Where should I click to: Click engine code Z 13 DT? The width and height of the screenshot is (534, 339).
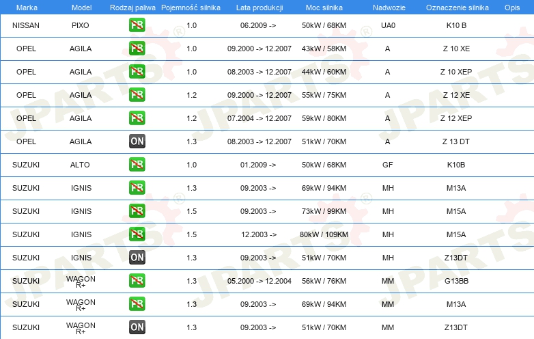pyautogui.click(x=456, y=141)
